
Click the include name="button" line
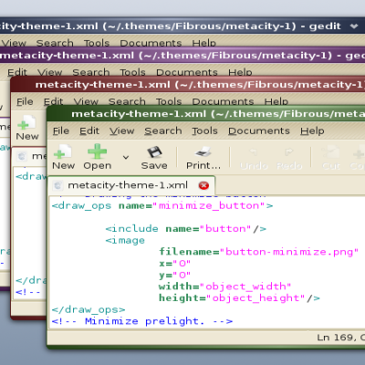tap(185, 229)
